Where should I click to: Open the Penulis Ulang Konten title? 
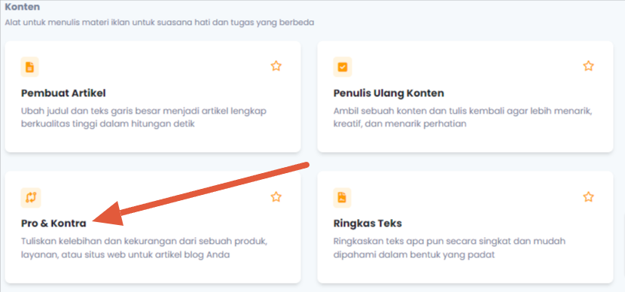point(389,93)
